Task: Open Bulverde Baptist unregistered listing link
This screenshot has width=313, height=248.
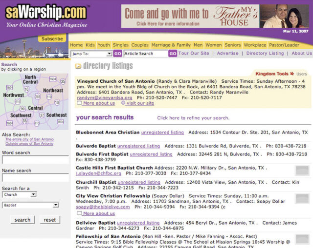Action: click(138, 146)
